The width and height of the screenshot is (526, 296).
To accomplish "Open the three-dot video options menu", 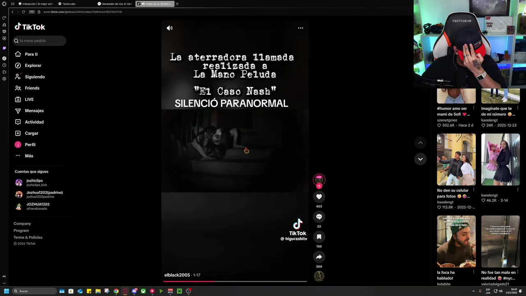I will pos(300,28).
